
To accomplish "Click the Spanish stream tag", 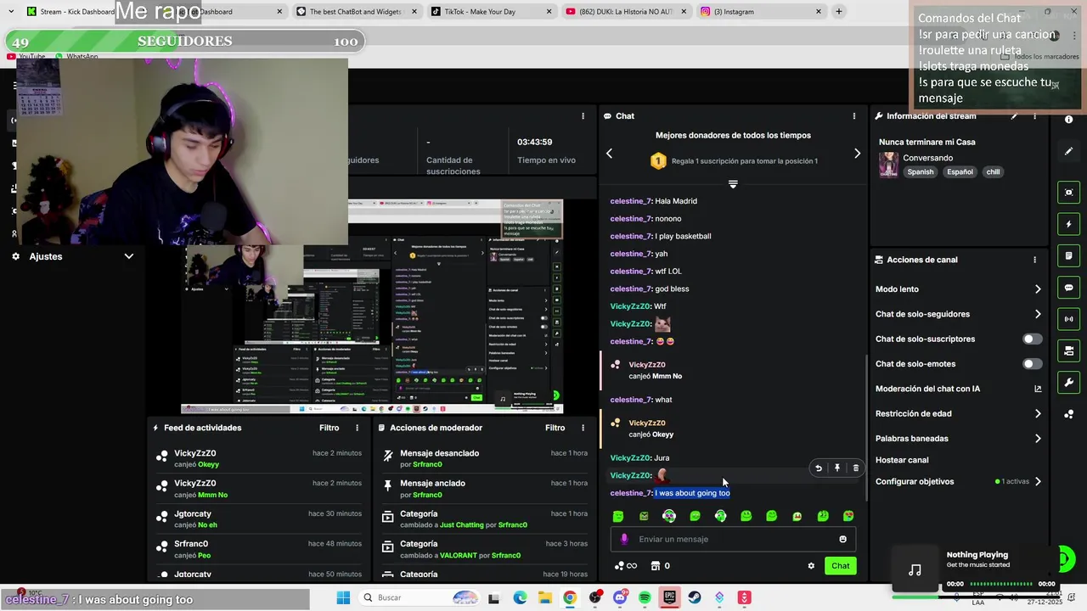I will pyautogui.click(x=920, y=171).
